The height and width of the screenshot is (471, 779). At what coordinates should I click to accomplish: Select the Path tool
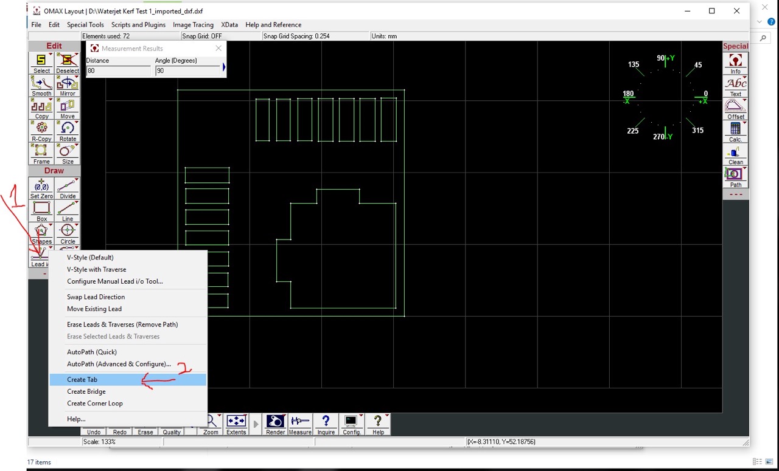tap(735, 177)
